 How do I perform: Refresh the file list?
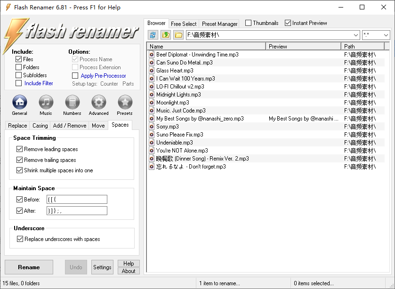pyautogui.click(x=153, y=35)
